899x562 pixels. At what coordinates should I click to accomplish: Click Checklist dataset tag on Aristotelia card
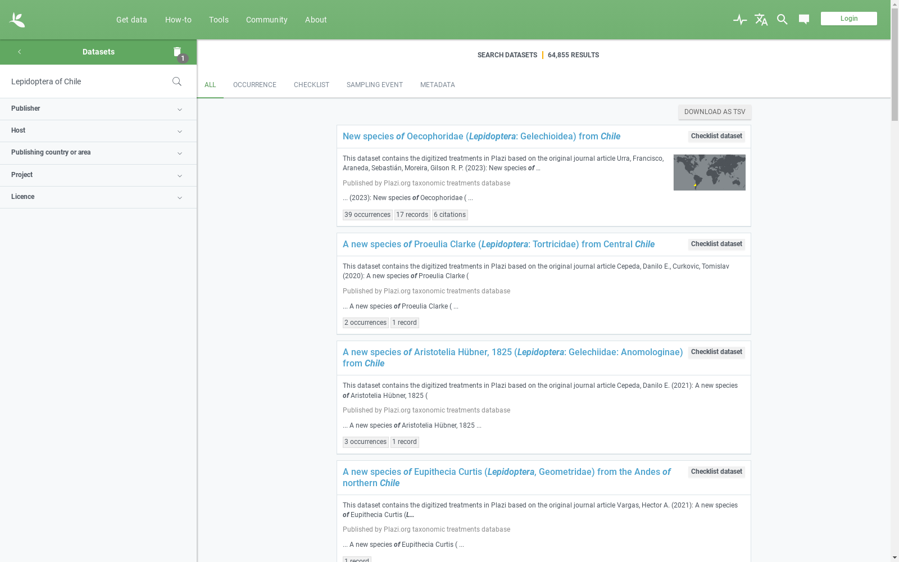tap(716, 352)
